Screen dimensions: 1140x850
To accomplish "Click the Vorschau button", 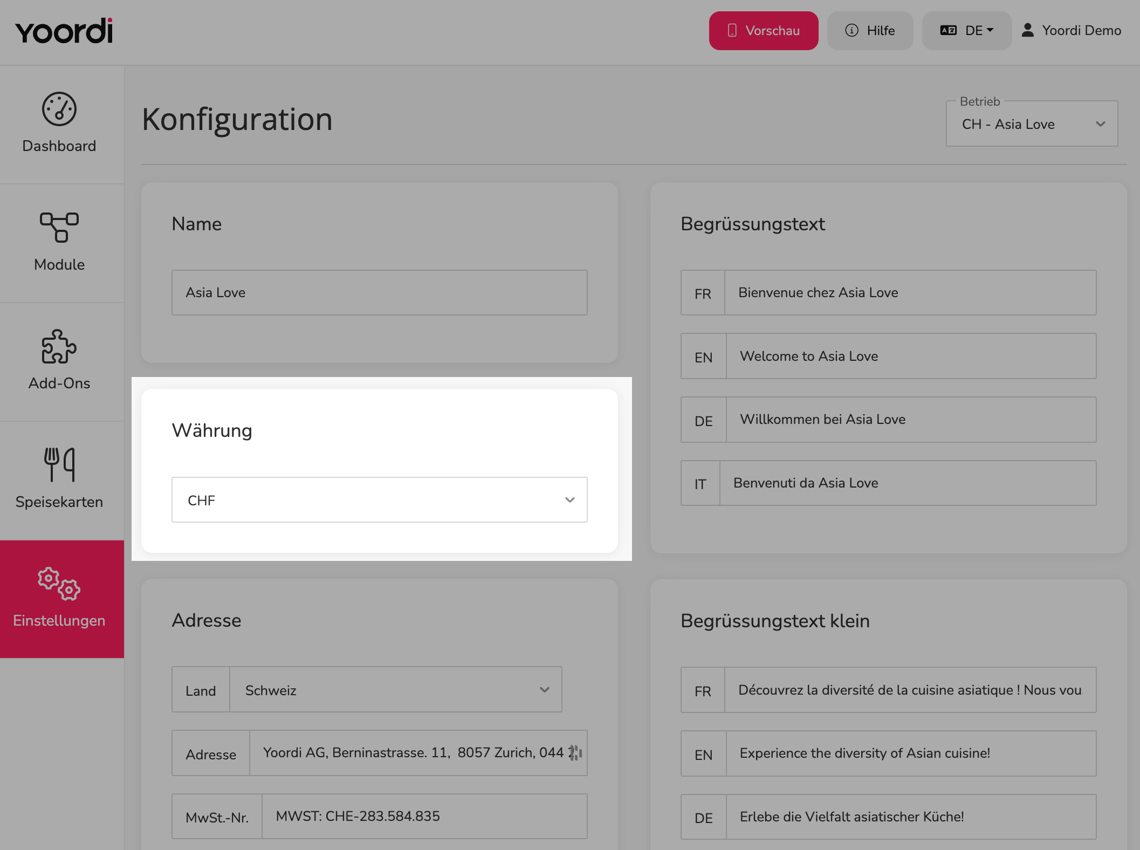I will pyautogui.click(x=764, y=31).
